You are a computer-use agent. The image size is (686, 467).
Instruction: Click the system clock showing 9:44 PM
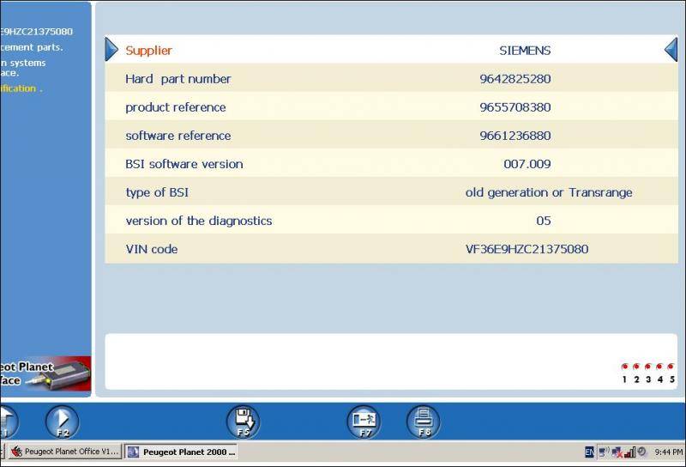point(668,452)
